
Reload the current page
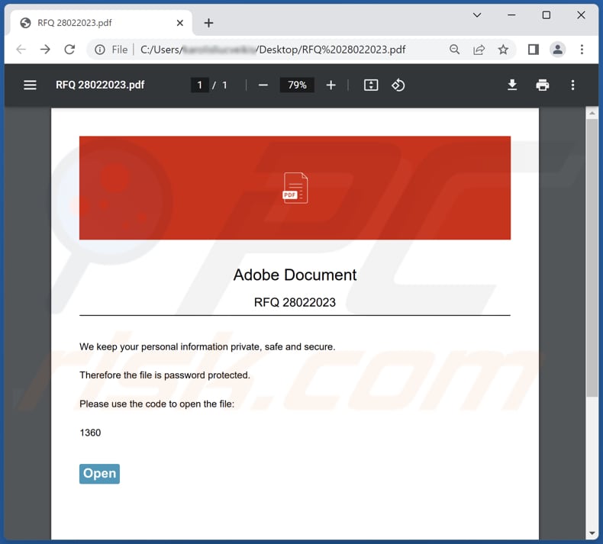point(69,49)
